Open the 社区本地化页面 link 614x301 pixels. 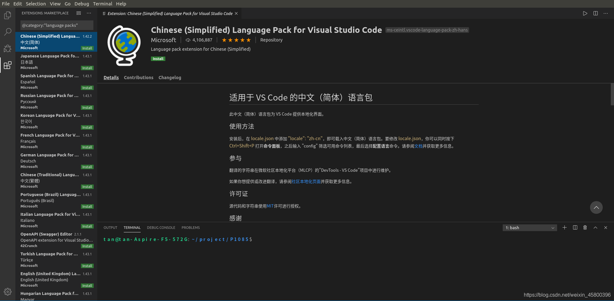pos(306,182)
